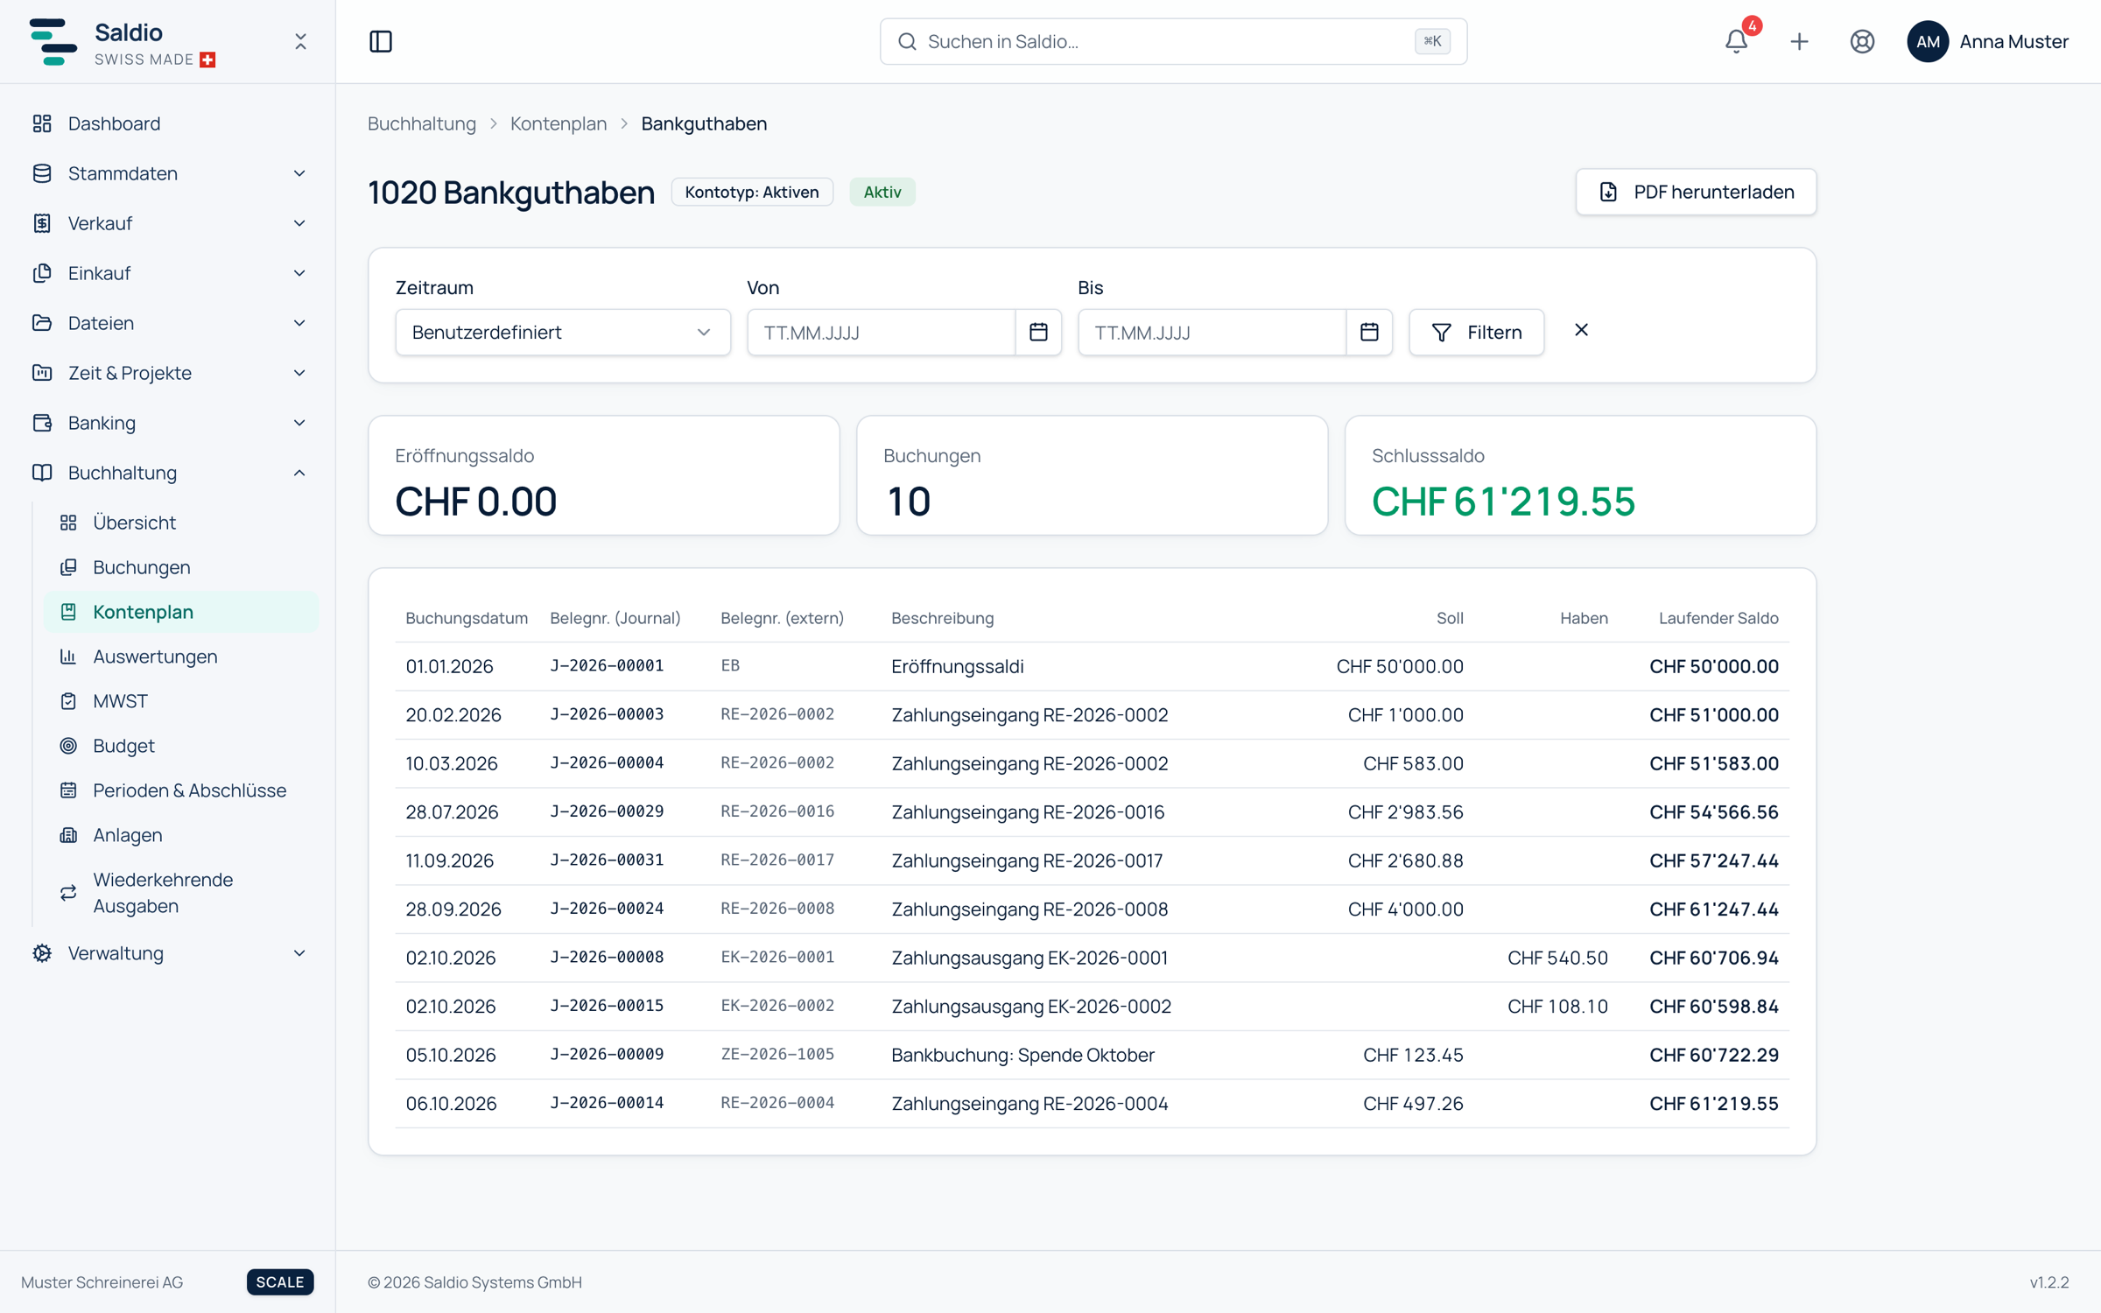Apply the Filtern button
This screenshot has height=1313, width=2101.
pyautogui.click(x=1476, y=332)
